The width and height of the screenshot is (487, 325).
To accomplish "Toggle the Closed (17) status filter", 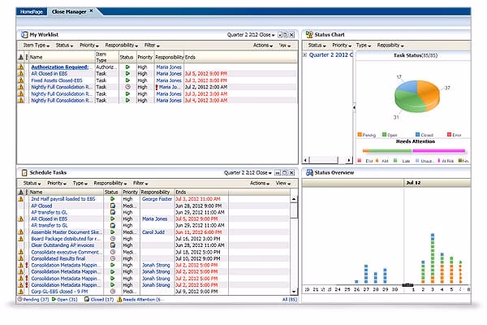I will pyautogui.click(x=97, y=299).
